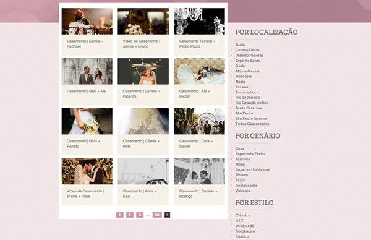Select the Lugares Históricos scenario
This screenshot has width=371, height=240.
(252, 169)
